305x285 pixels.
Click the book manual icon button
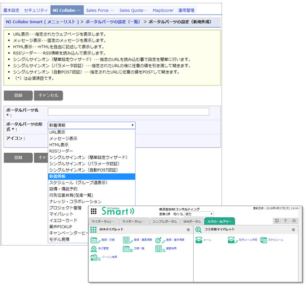tap(277, 221)
